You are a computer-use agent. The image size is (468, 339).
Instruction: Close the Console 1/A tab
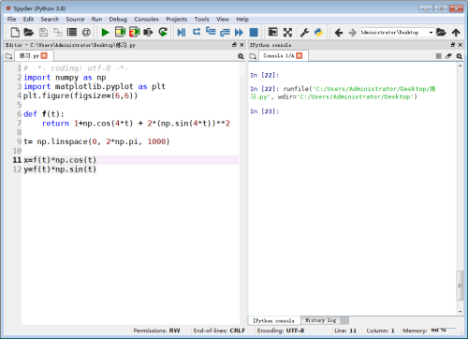(300, 55)
